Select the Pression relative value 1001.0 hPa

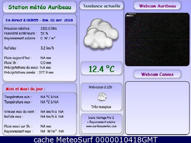pyautogui.click(x=49, y=29)
